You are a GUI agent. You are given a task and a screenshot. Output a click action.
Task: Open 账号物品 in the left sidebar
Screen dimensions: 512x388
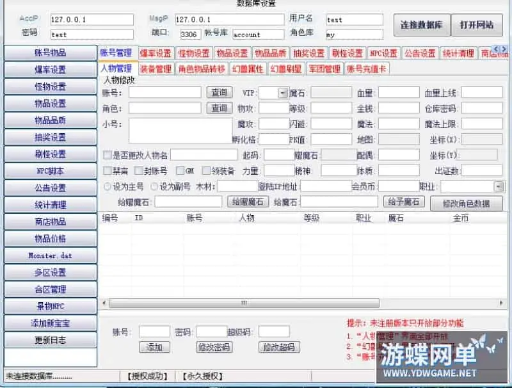tap(51, 53)
